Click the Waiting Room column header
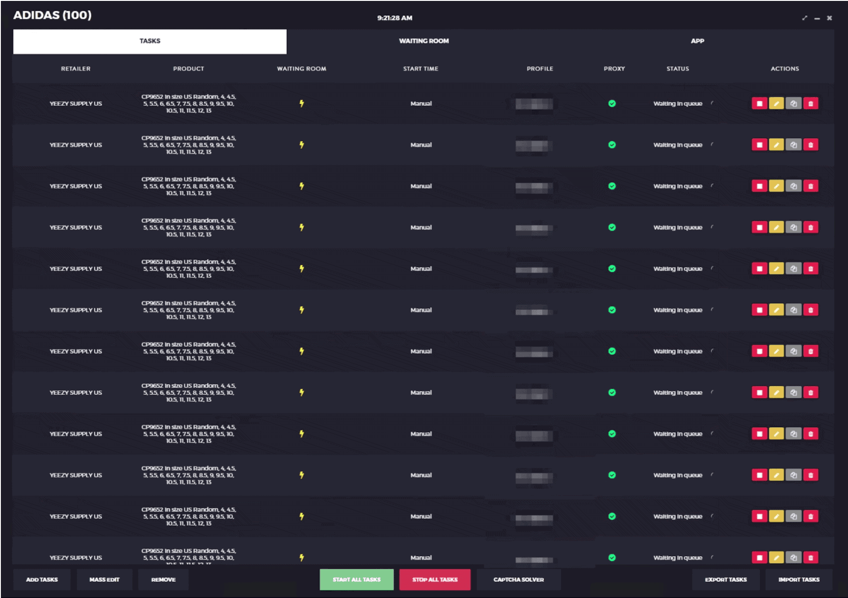This screenshot has width=848, height=598. [302, 68]
